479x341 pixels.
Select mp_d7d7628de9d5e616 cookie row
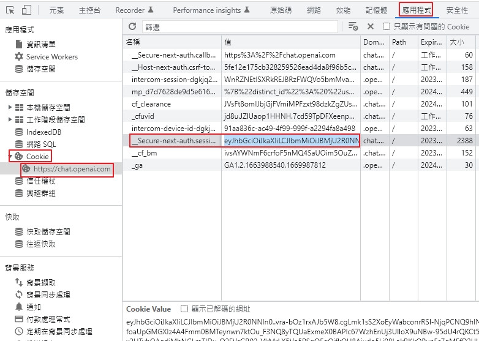(x=300, y=92)
